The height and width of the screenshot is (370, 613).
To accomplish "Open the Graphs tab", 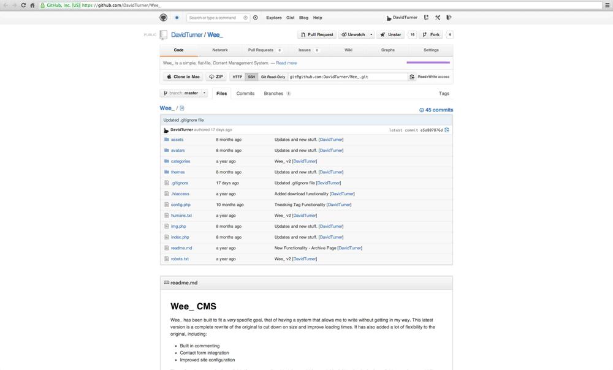I will pyautogui.click(x=388, y=50).
